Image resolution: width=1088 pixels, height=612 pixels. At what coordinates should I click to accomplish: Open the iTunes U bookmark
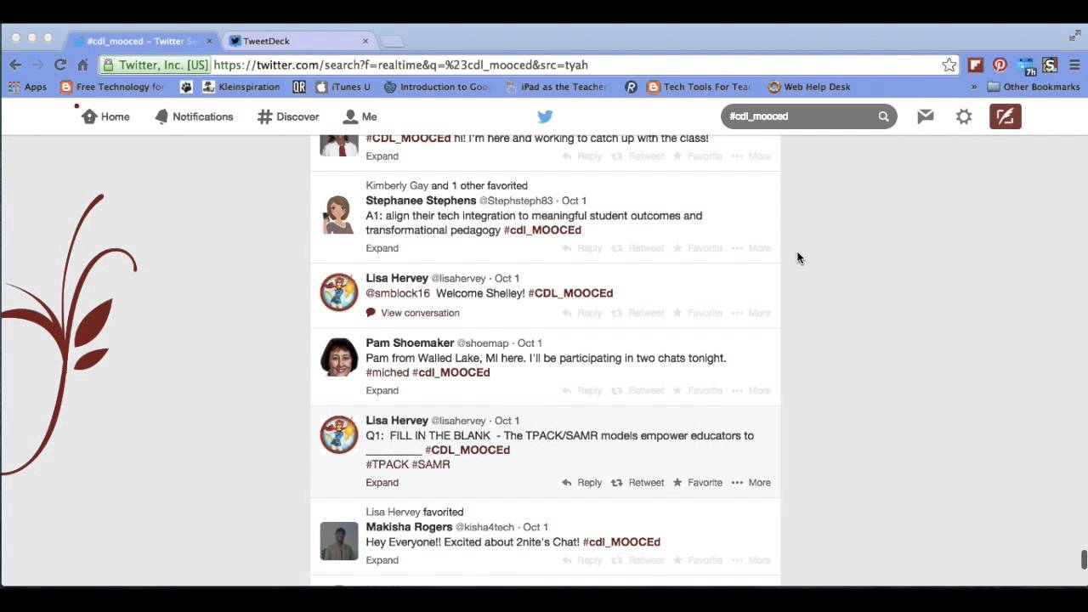[x=343, y=87]
